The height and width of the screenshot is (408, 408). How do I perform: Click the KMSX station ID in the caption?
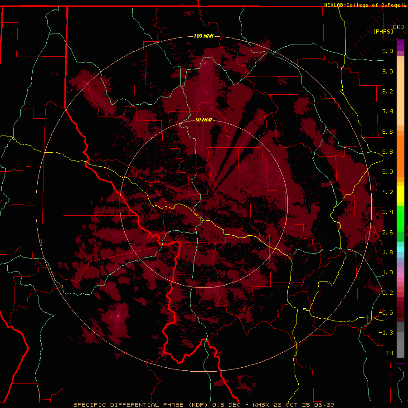click(x=262, y=405)
